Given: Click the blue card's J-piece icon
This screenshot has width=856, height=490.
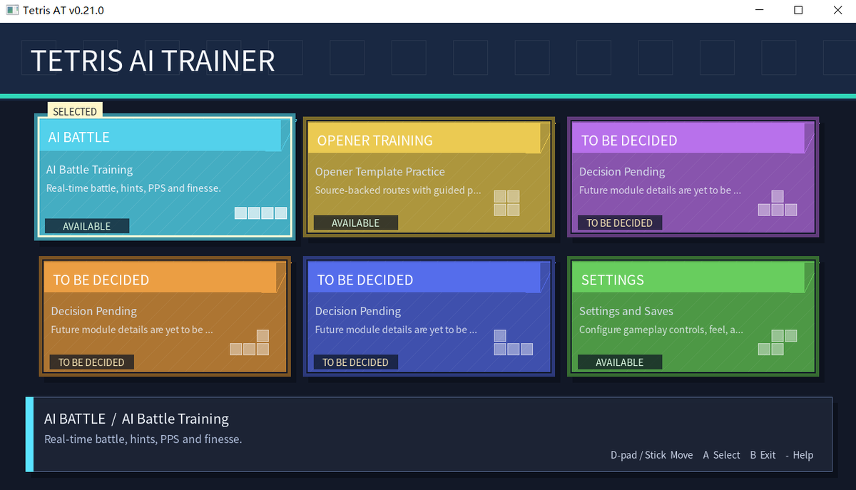Looking at the screenshot, I should [514, 342].
